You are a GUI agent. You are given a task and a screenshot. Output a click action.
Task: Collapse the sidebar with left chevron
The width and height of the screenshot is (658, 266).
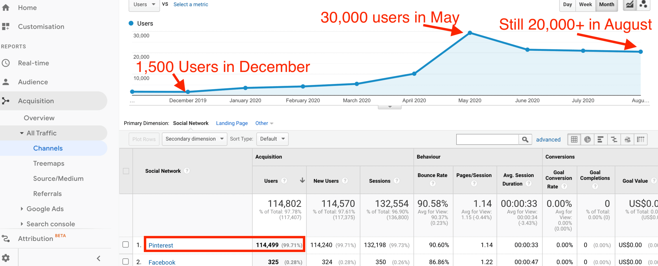coord(99,258)
